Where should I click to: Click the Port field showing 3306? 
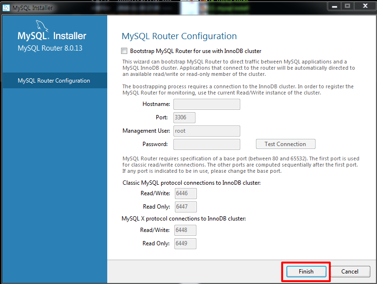point(184,117)
